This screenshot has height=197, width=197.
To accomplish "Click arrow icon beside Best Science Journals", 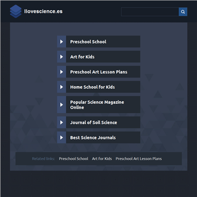I will (61, 137).
